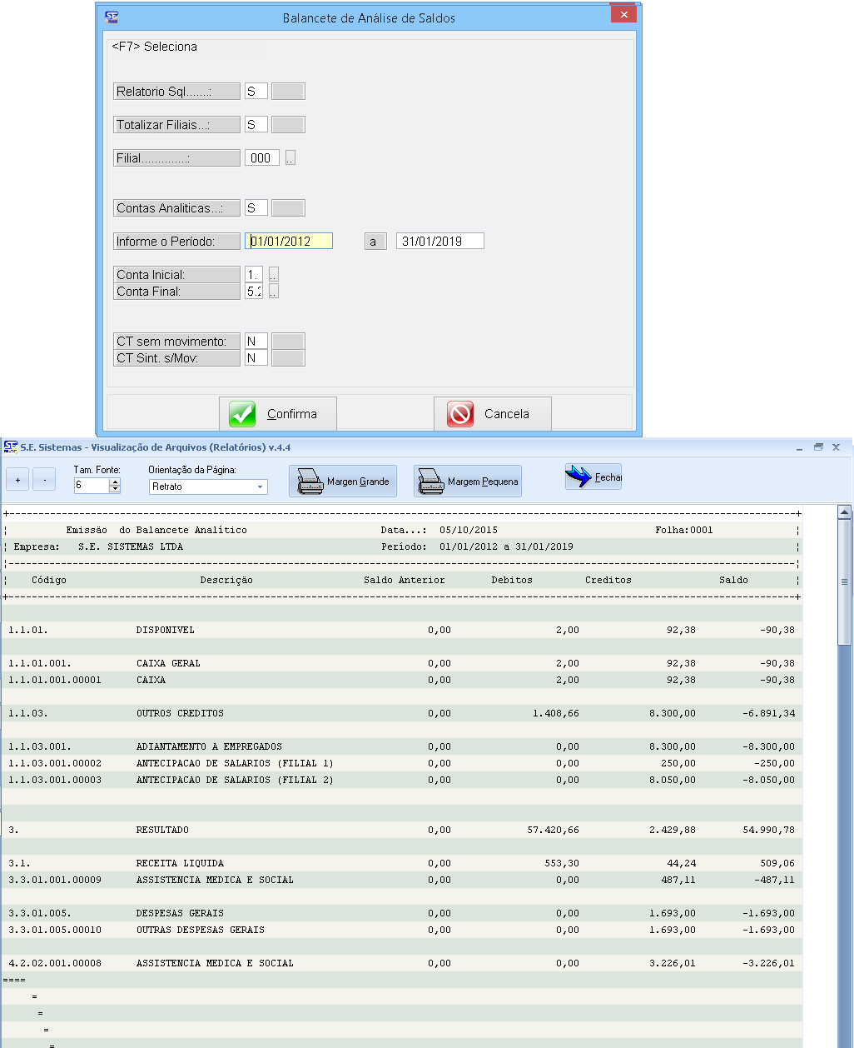
Task: Click the Fechar arrow button
Action: 593,477
